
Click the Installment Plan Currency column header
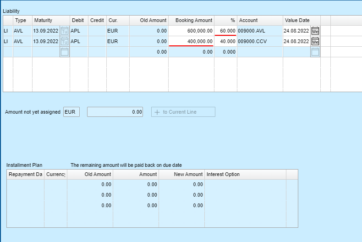pyautogui.click(x=55, y=174)
